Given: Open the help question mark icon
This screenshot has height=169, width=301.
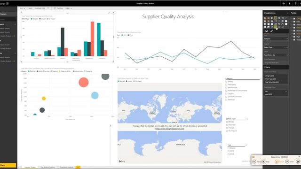Looking at the screenshot, I should tap(296, 3).
